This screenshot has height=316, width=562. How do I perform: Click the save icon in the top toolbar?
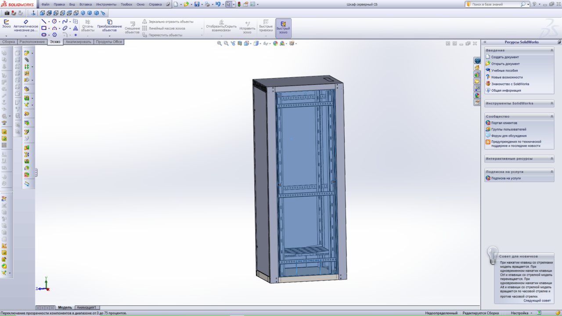tap(197, 4)
